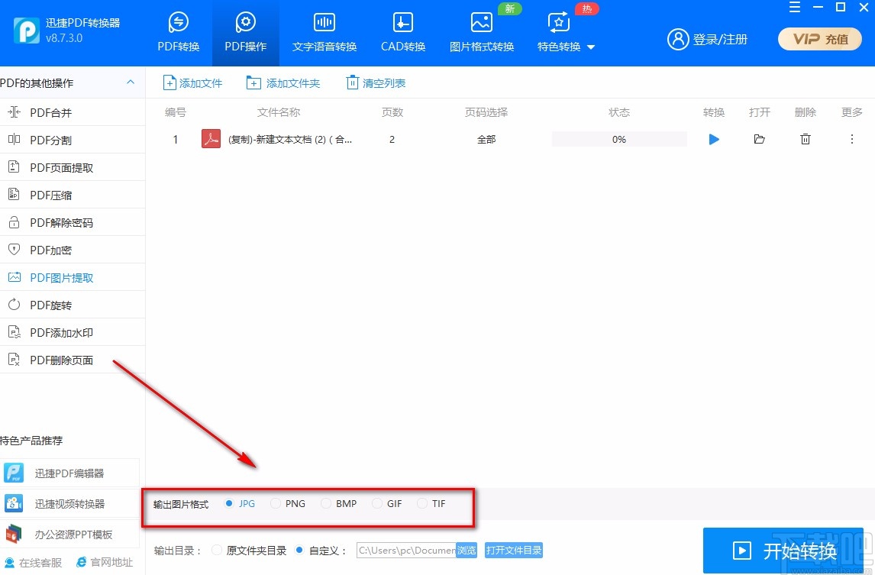875x575 pixels.
Task: Select PDF合并 in sidebar
Action: [x=73, y=112]
